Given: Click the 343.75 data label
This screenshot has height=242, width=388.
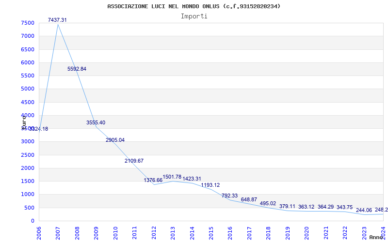Looking at the screenshot, I should (344, 207).
